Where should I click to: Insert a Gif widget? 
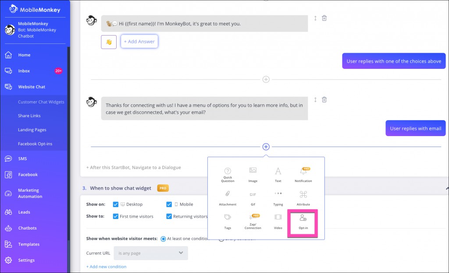pos(253,198)
